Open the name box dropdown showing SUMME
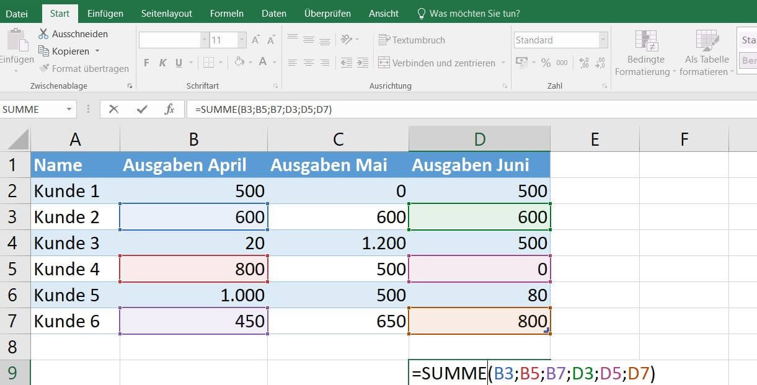The height and width of the screenshot is (385, 757). pos(69,109)
